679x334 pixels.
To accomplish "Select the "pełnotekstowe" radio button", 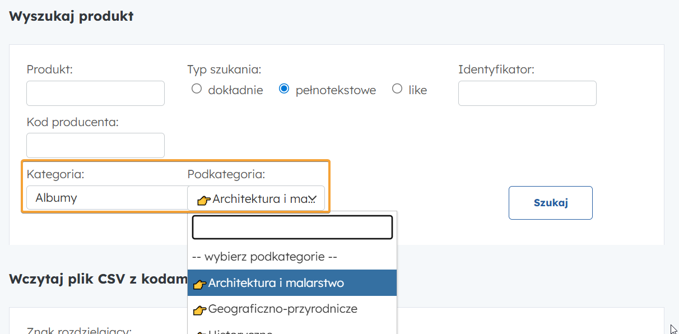I will (284, 89).
